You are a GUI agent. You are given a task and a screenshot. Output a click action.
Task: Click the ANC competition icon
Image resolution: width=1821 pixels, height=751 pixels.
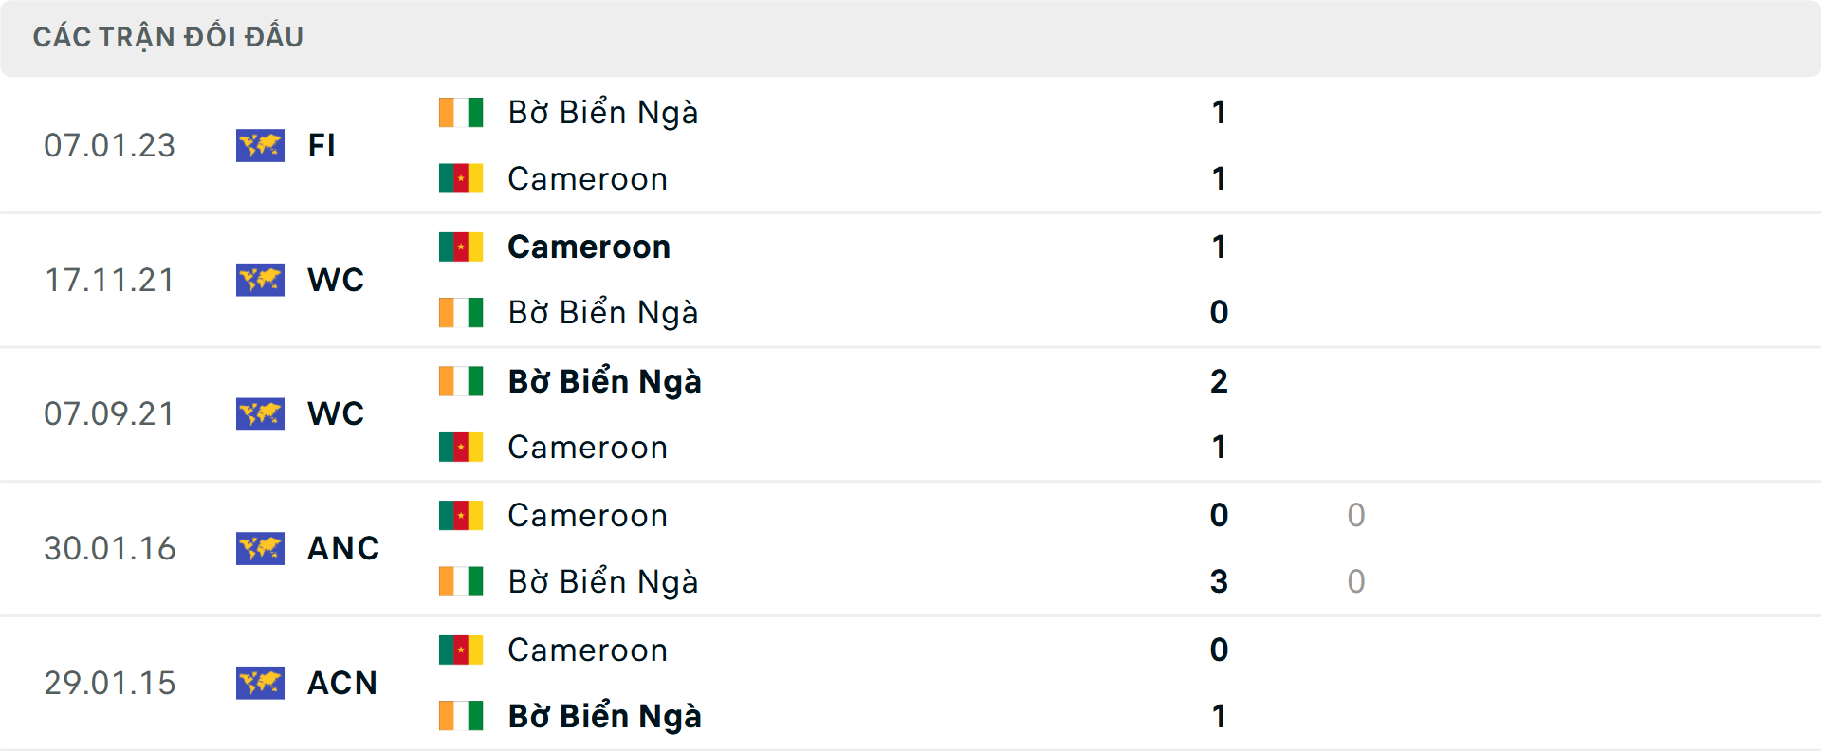coord(261,548)
